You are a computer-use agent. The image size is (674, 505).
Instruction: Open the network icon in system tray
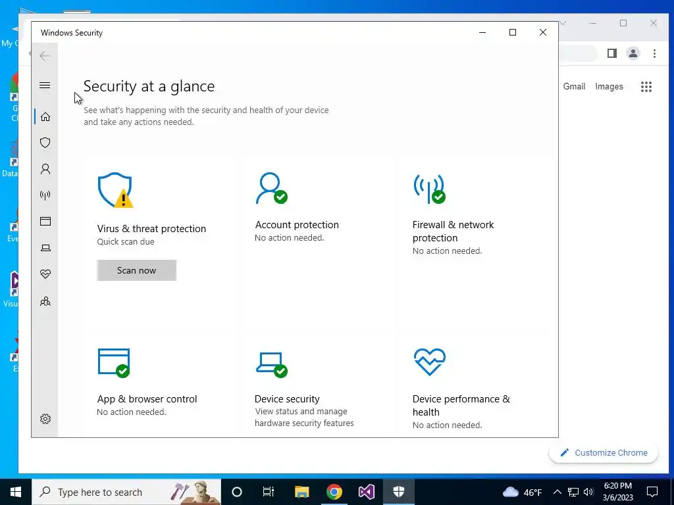point(573,492)
